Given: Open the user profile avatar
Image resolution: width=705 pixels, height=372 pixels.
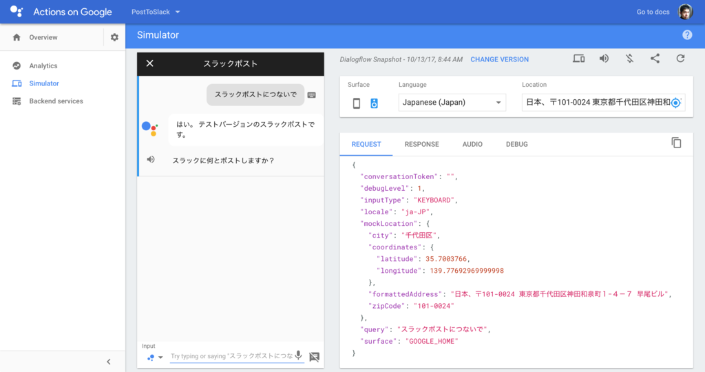Looking at the screenshot, I should [x=686, y=12].
